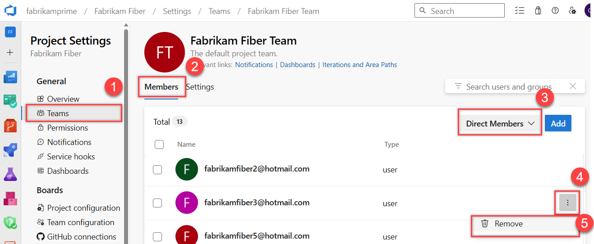Open the Repos icon in left rail
594x244 pixels.
click(x=10, y=126)
